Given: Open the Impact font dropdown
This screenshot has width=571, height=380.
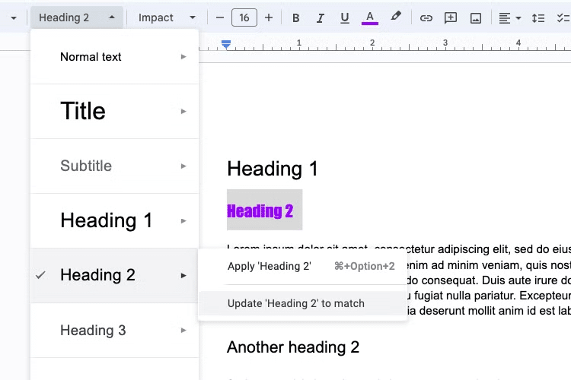Looking at the screenshot, I should click(167, 17).
